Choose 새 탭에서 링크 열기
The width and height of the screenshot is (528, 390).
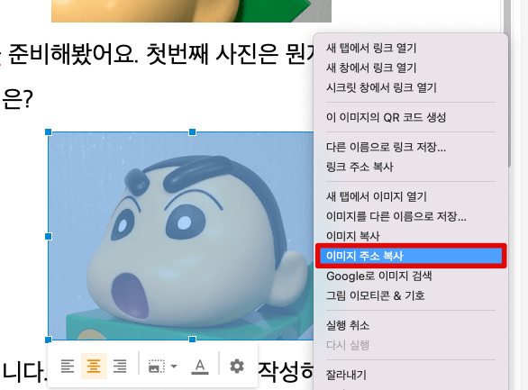pyautogui.click(x=371, y=48)
